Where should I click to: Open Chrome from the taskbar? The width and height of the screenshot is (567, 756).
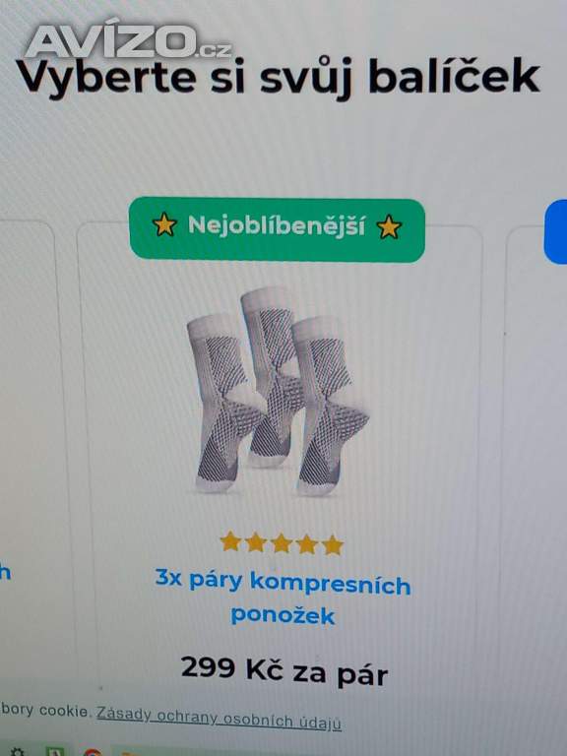coord(92,752)
